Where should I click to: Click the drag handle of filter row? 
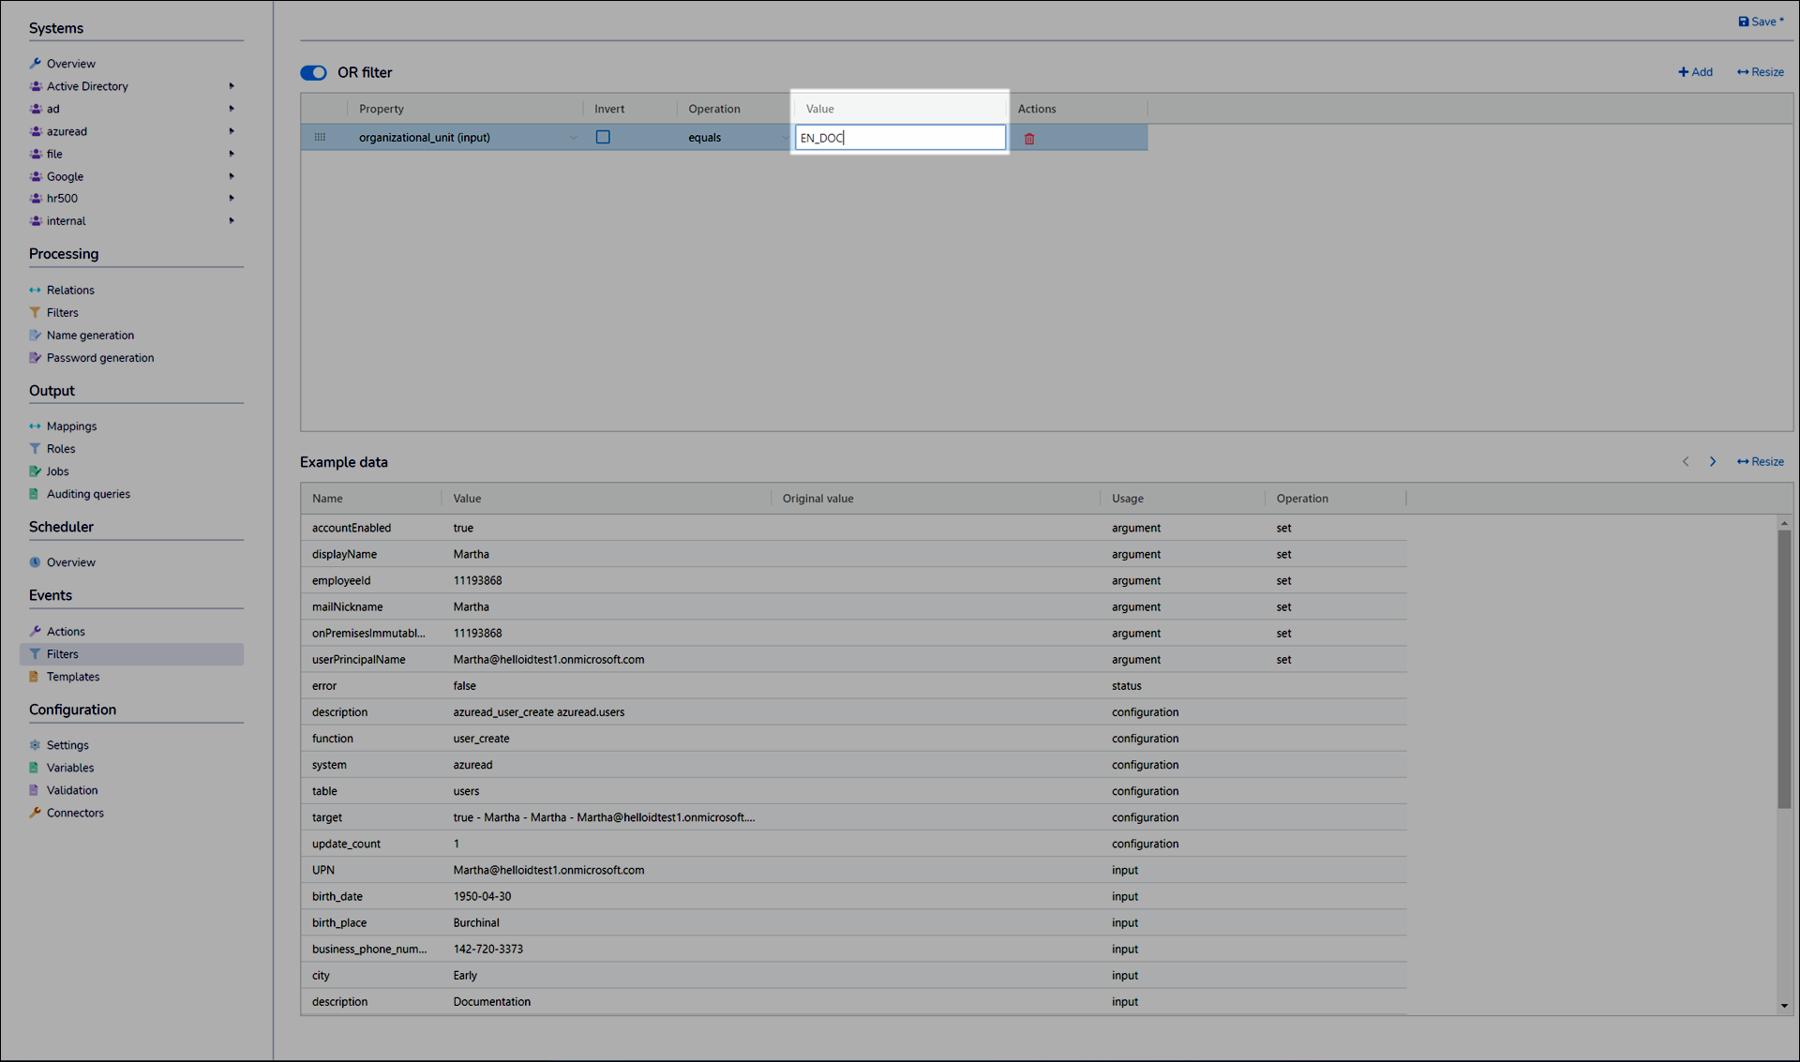click(320, 138)
